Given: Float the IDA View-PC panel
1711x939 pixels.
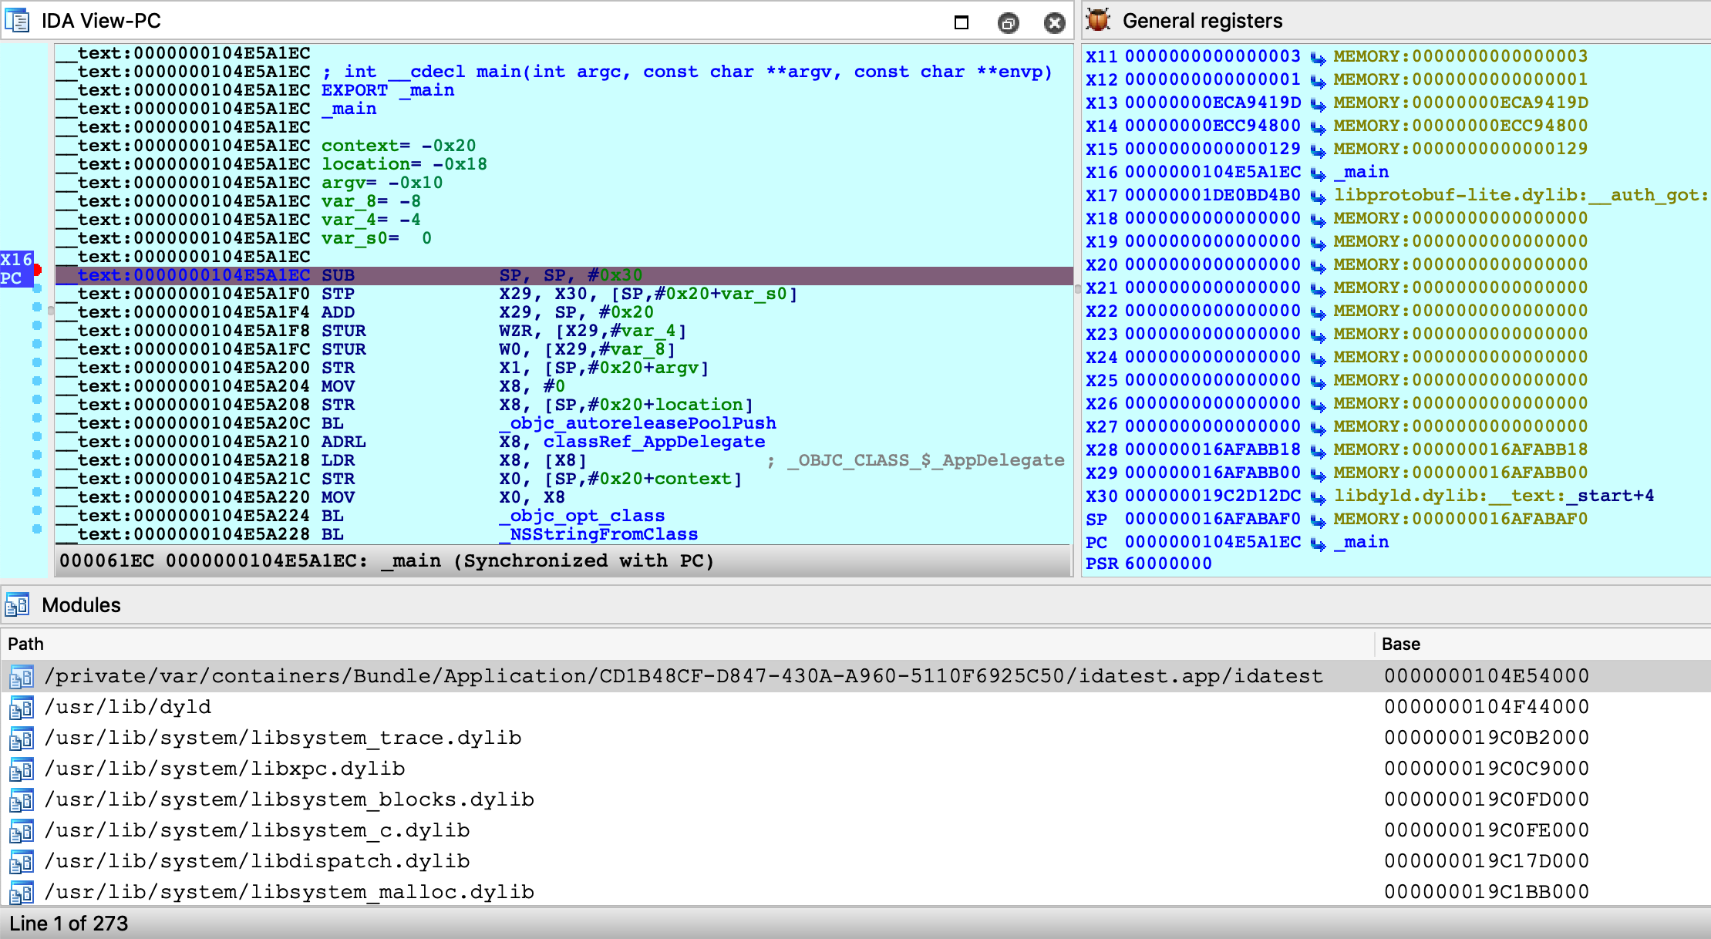Looking at the screenshot, I should click(x=1008, y=23).
